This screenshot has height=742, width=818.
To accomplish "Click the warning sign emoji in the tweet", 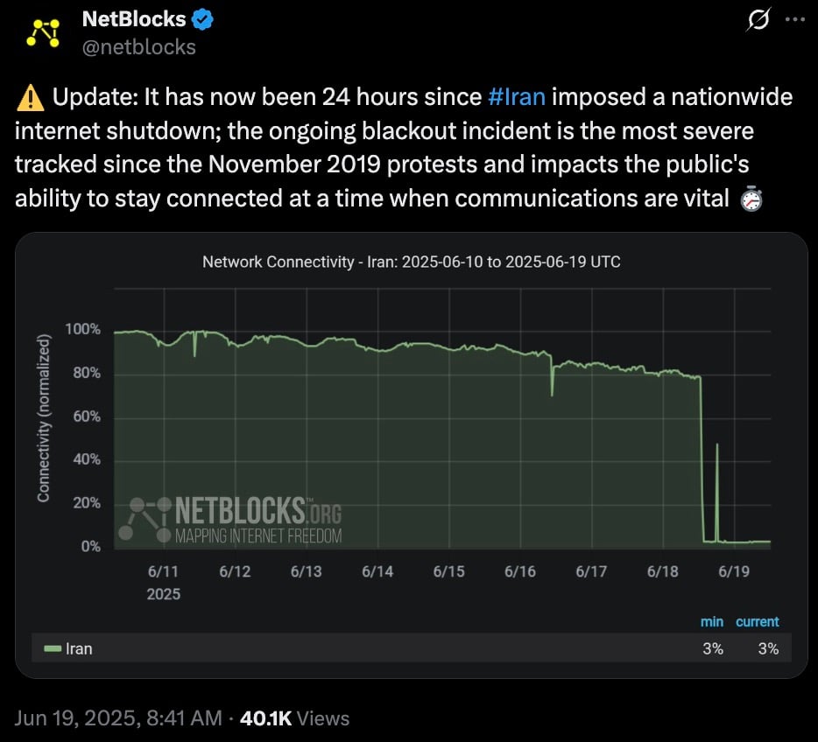I will tap(32, 96).
